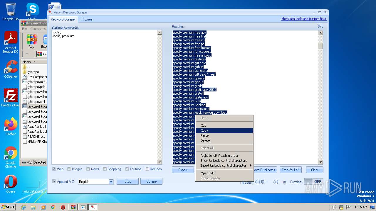Choose Delete from context menu
The image size is (376, 211).
pyautogui.click(x=225, y=140)
